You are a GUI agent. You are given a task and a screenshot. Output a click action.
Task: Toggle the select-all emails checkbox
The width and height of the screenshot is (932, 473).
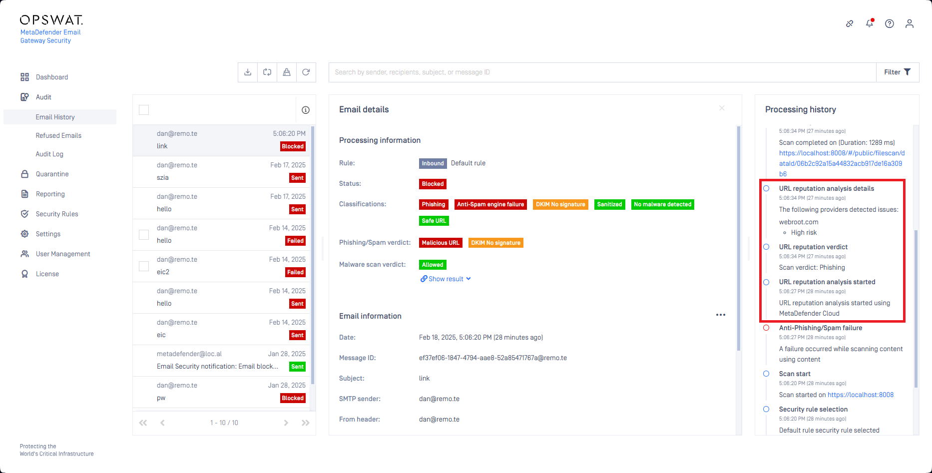[144, 110]
